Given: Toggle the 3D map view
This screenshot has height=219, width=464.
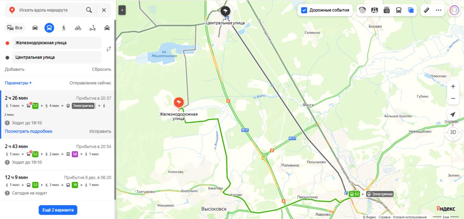Looking at the screenshot, I should click(453, 132).
